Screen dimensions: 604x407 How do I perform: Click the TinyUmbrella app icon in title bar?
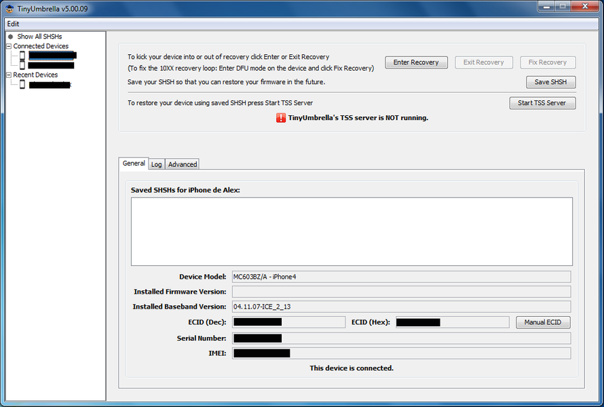10,8
